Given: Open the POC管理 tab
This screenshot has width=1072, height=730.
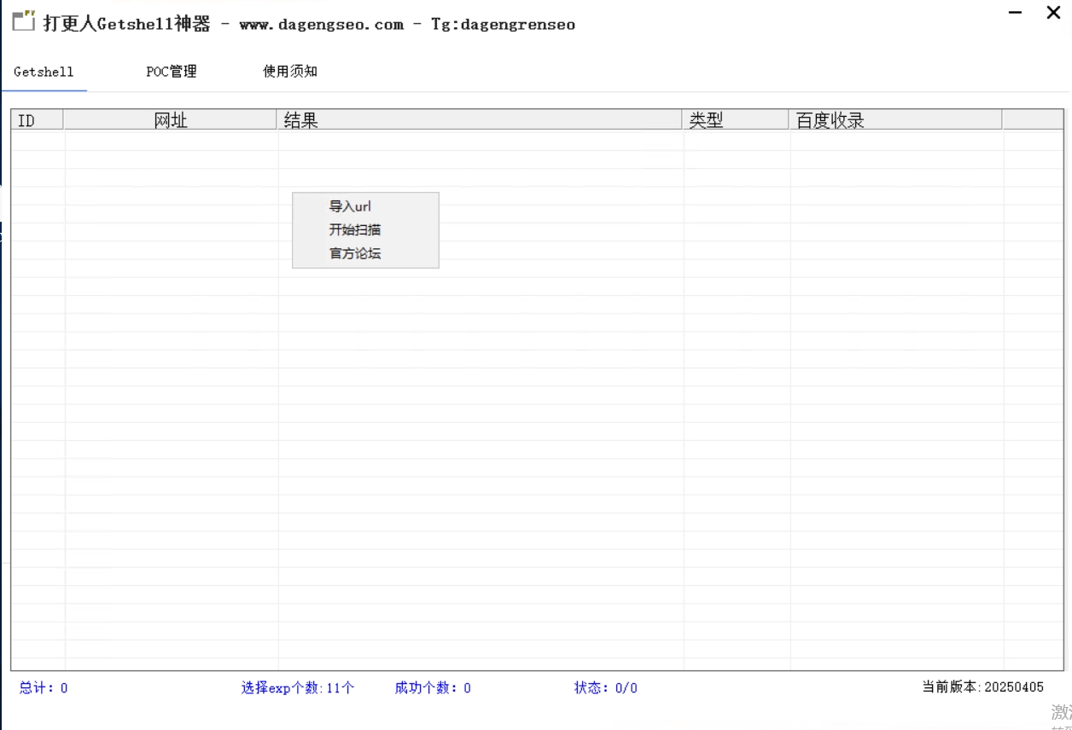Looking at the screenshot, I should [172, 72].
